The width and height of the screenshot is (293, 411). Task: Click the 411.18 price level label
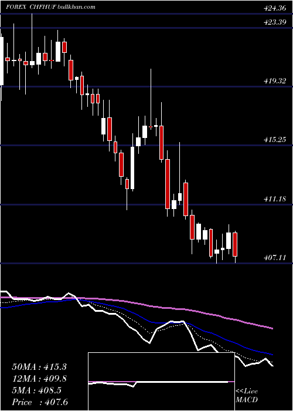275,199
